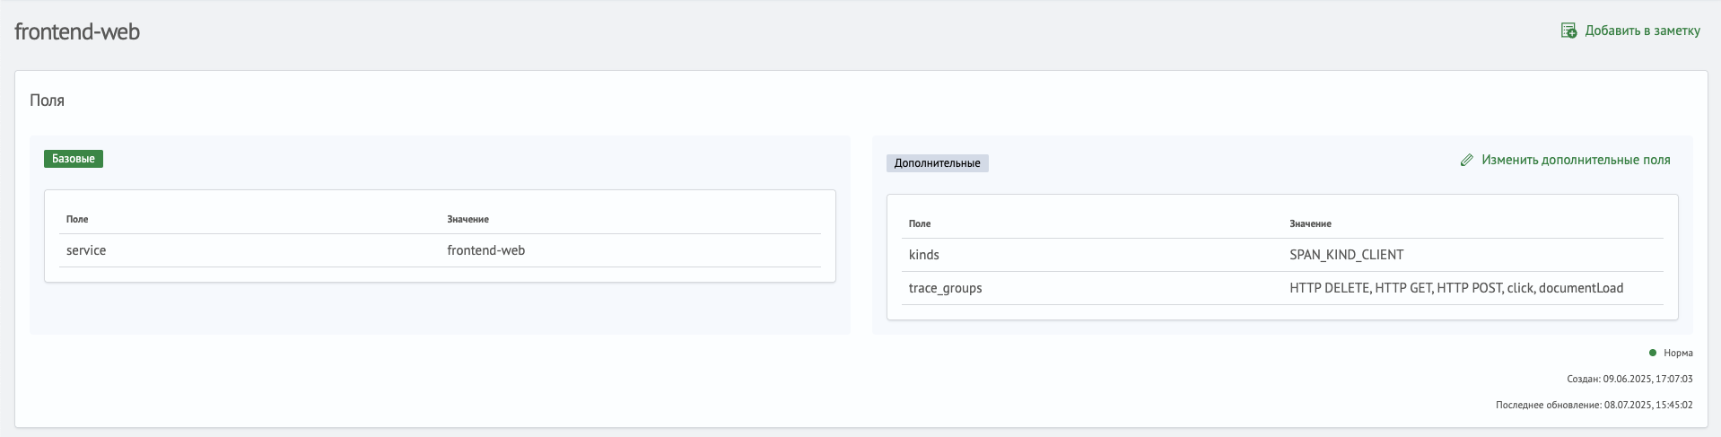Image resolution: width=1721 pixels, height=437 pixels.
Task: Click the Норма status label
Action: pyautogui.click(x=1678, y=353)
